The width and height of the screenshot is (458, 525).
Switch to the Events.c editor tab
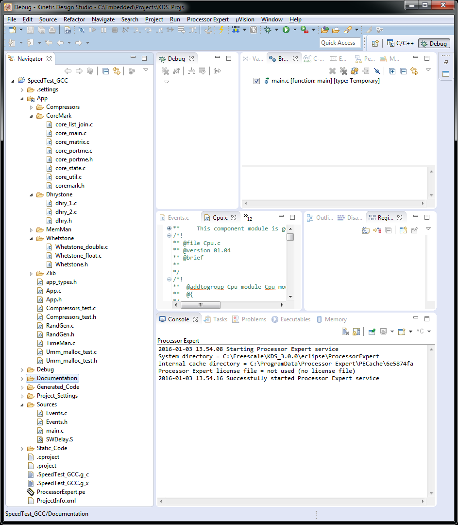pos(175,218)
